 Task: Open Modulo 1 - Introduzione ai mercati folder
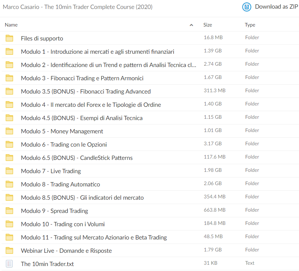97,52
